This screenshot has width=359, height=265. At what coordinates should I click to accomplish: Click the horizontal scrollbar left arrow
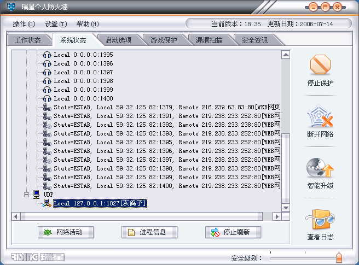(15, 216)
